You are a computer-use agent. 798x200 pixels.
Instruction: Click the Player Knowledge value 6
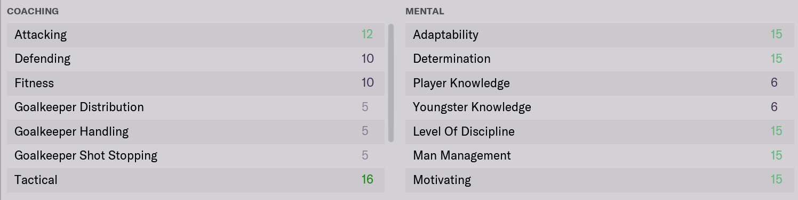coord(775,83)
